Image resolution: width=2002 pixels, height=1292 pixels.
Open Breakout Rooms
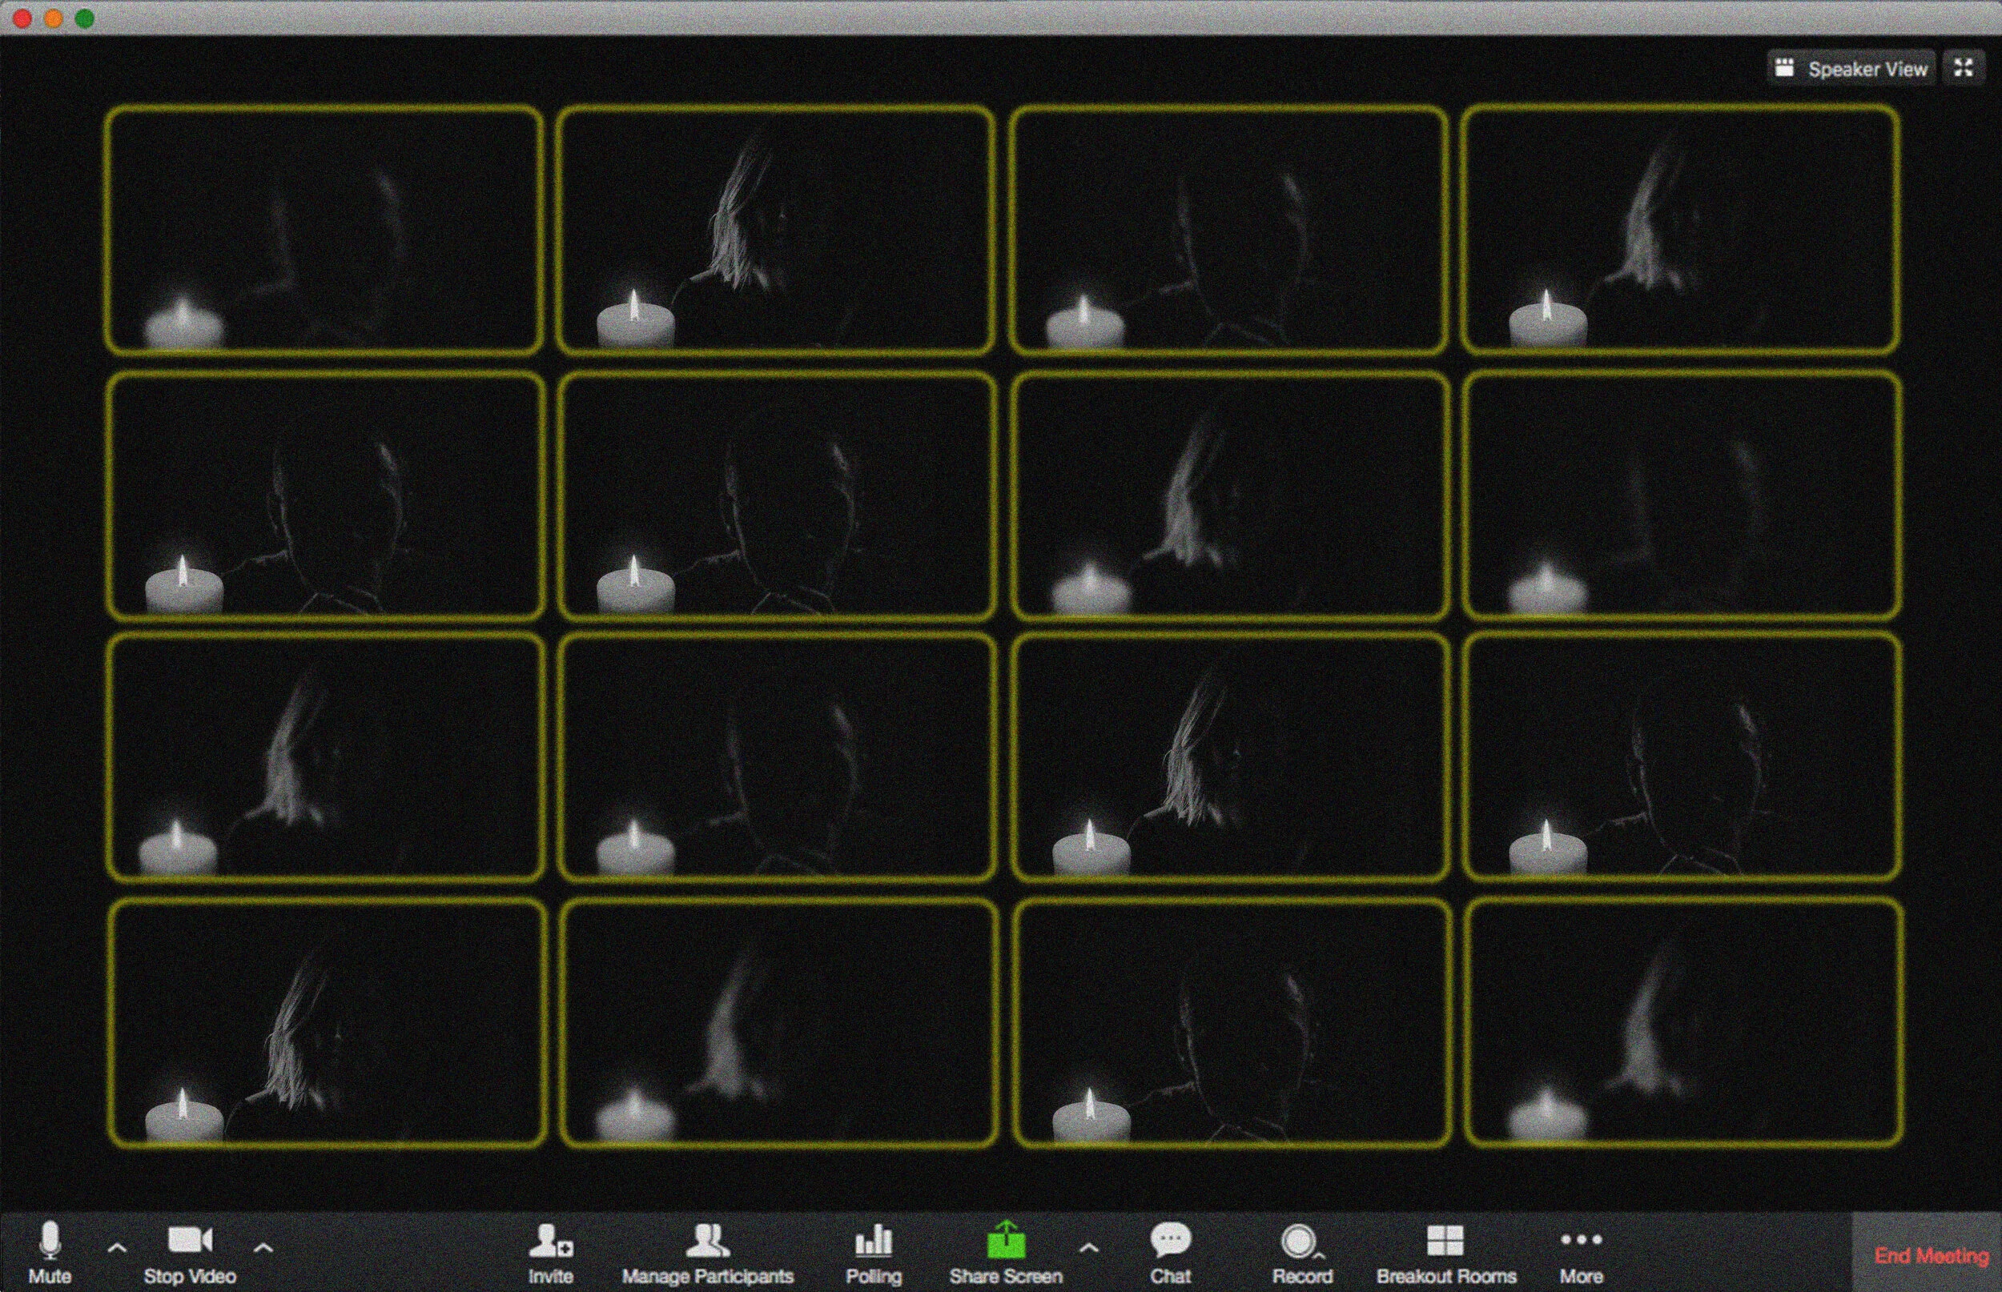pos(1445,1252)
